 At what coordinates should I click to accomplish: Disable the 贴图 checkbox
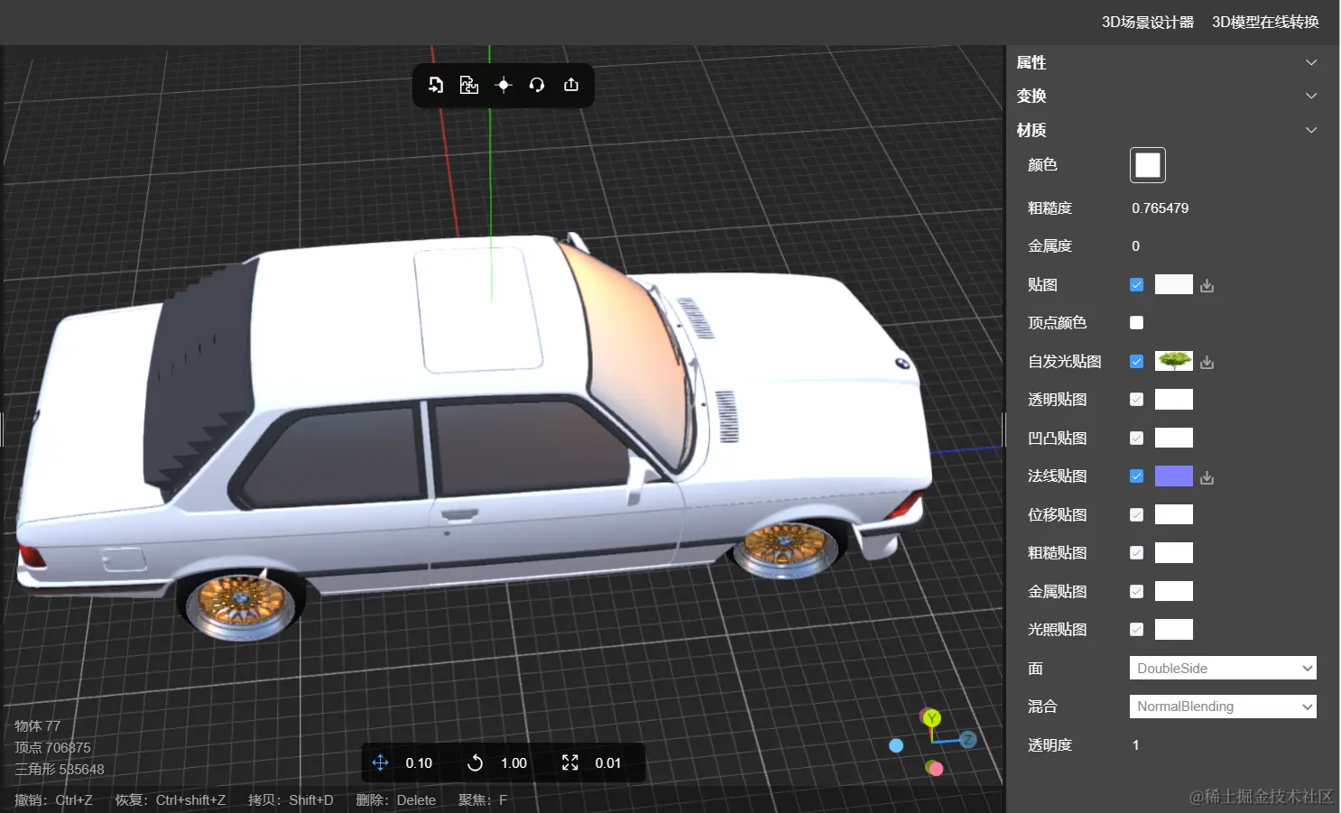[1137, 285]
